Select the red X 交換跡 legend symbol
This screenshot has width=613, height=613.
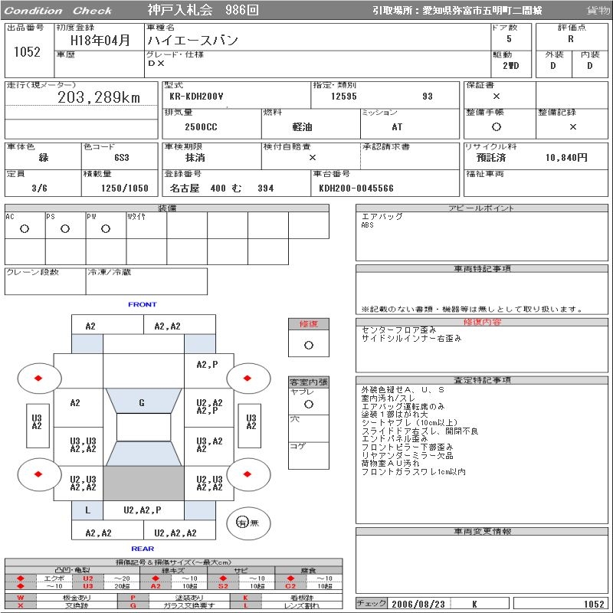click(21, 605)
